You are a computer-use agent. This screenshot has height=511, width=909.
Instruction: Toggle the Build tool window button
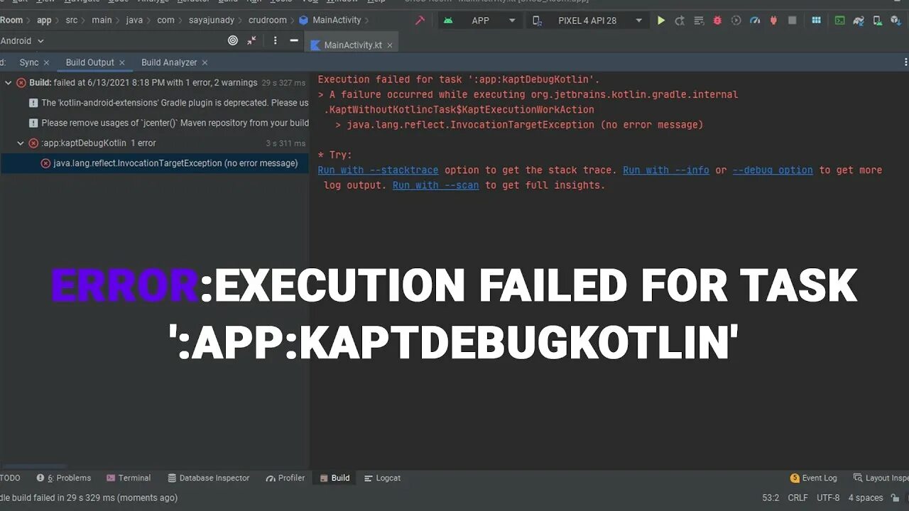click(x=334, y=478)
